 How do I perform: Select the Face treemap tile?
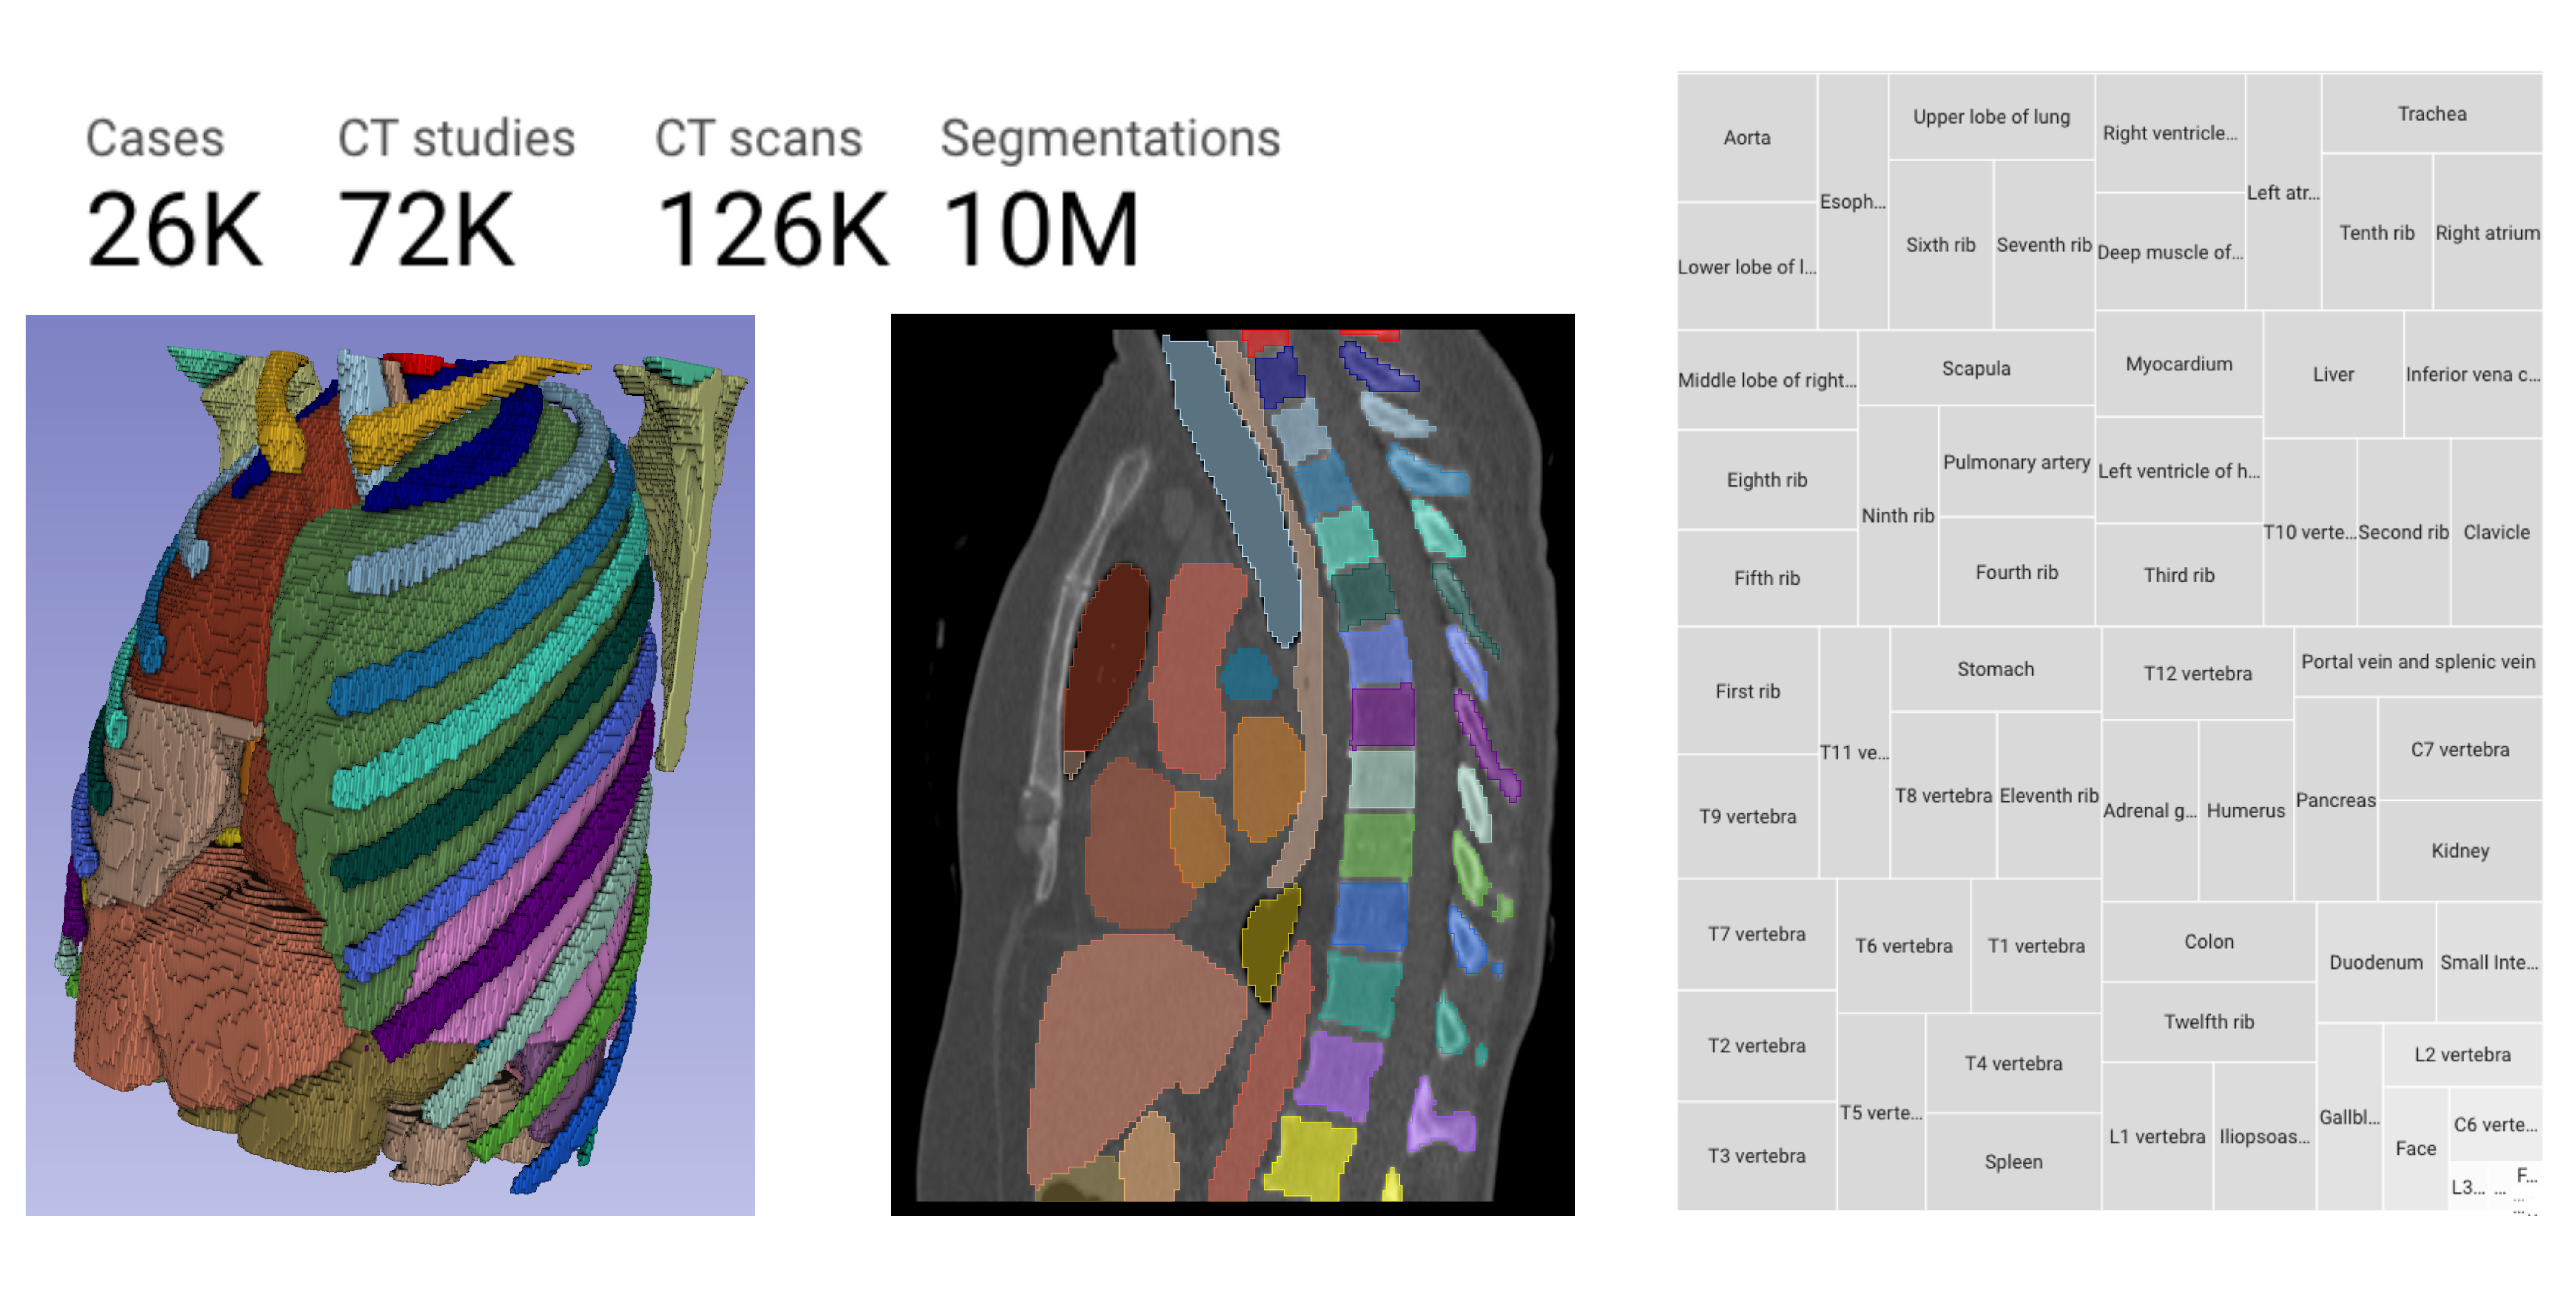(2414, 1148)
